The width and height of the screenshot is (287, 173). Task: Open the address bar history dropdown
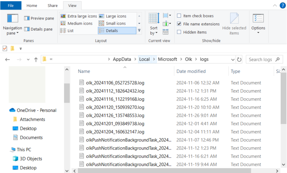coord(233,60)
